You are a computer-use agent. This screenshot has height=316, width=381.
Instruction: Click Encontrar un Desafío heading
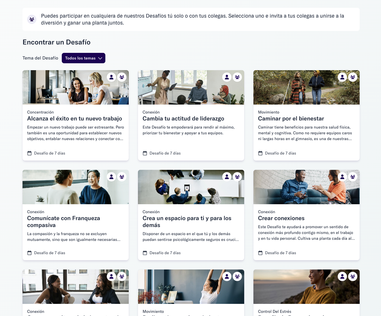(57, 42)
